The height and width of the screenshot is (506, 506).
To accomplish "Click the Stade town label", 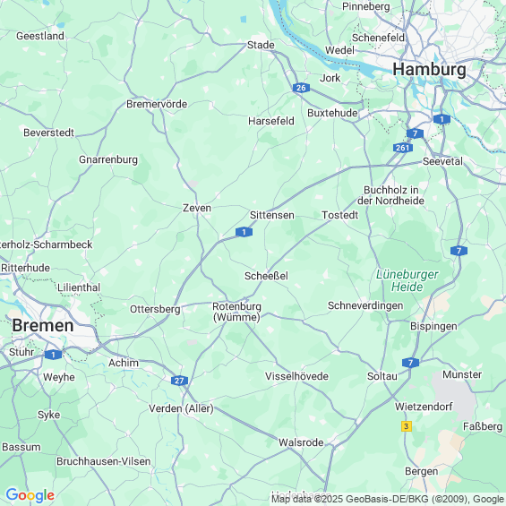I will (x=261, y=45).
